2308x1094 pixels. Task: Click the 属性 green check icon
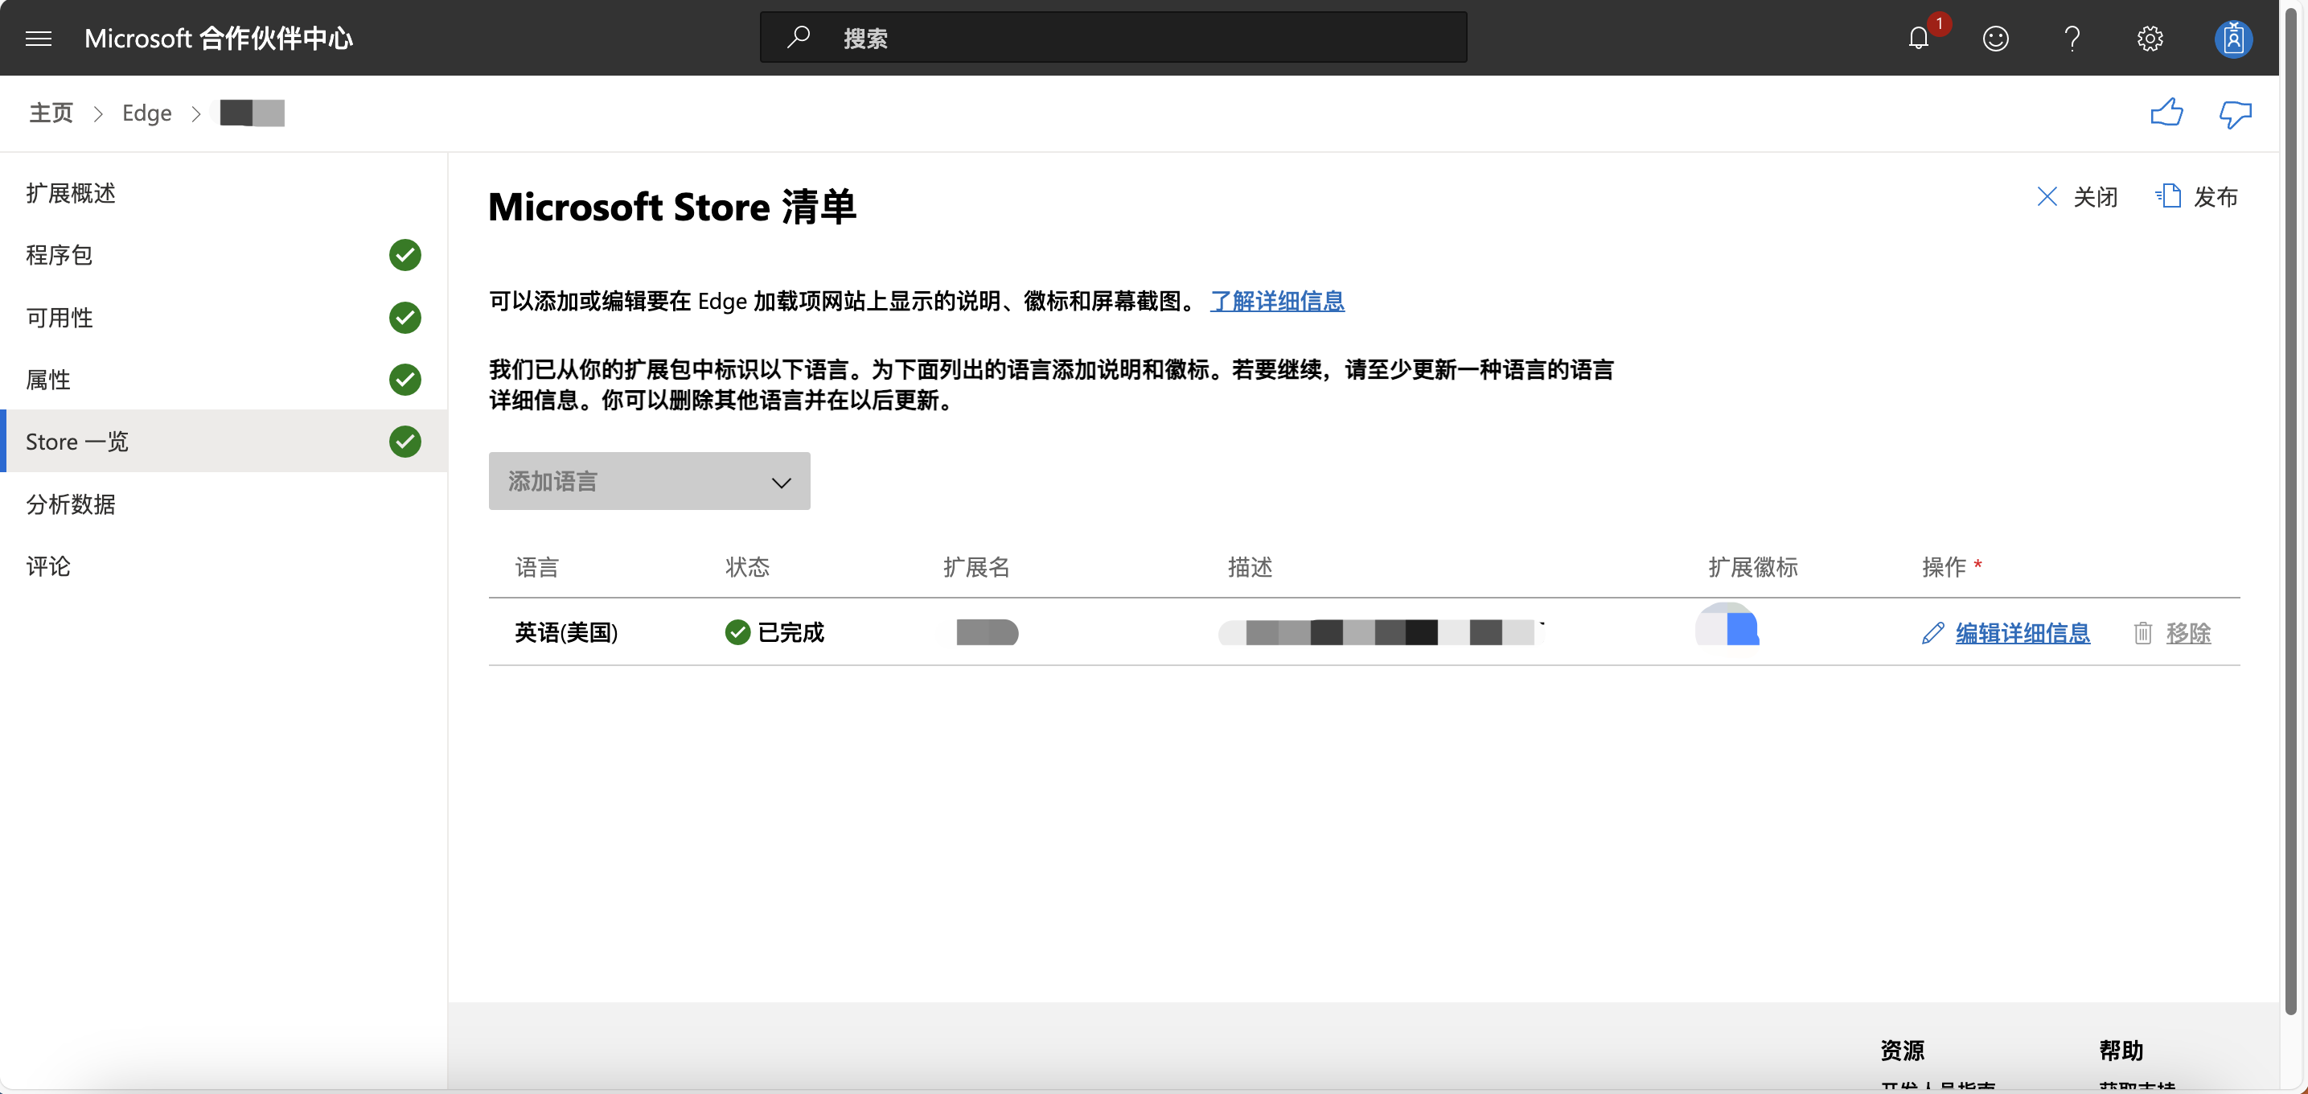click(x=405, y=379)
